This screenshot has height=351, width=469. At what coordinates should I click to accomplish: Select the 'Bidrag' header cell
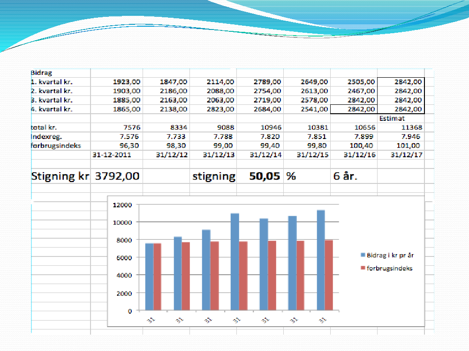point(41,73)
